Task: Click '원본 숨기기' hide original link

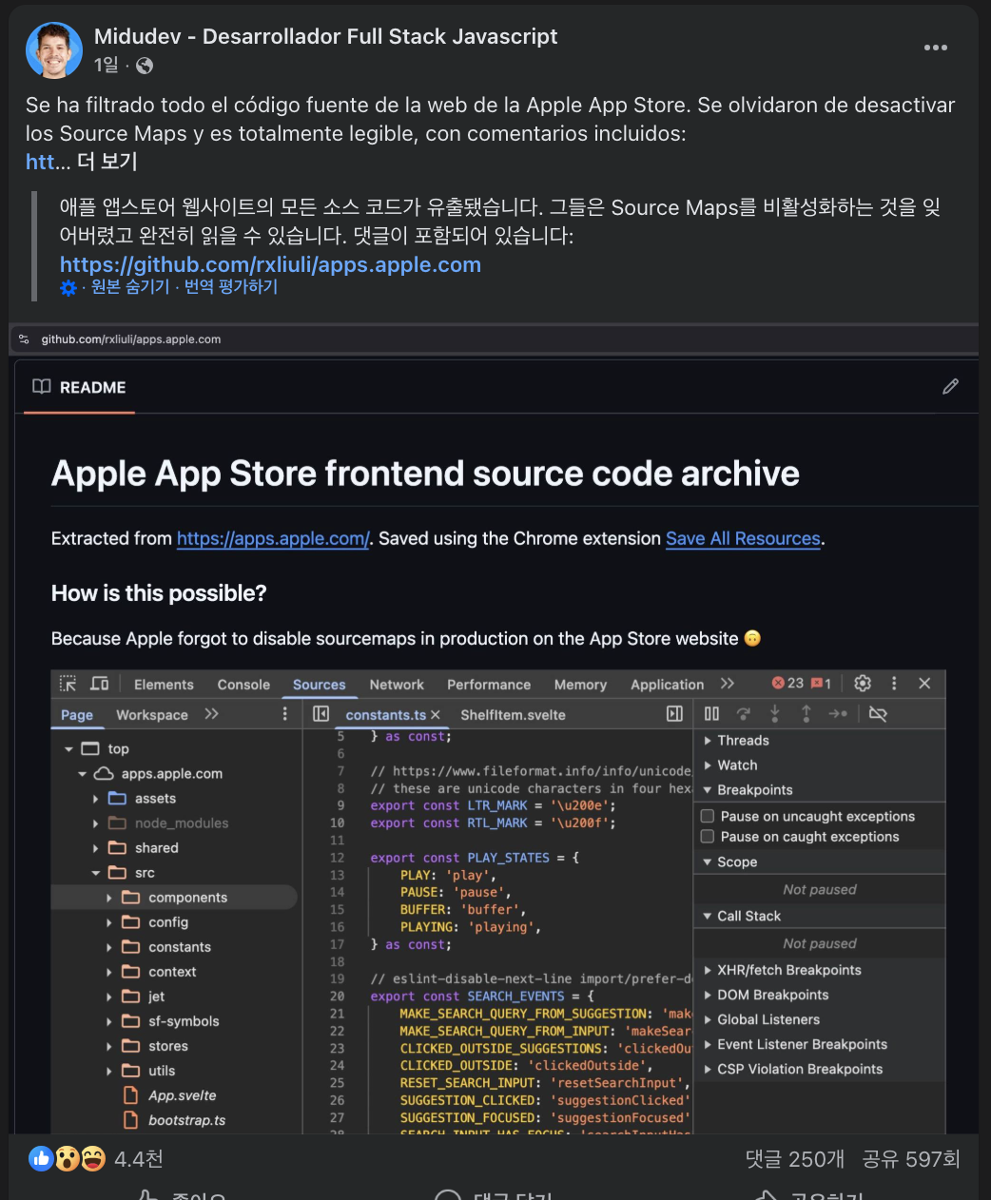Action: pyautogui.click(x=130, y=287)
